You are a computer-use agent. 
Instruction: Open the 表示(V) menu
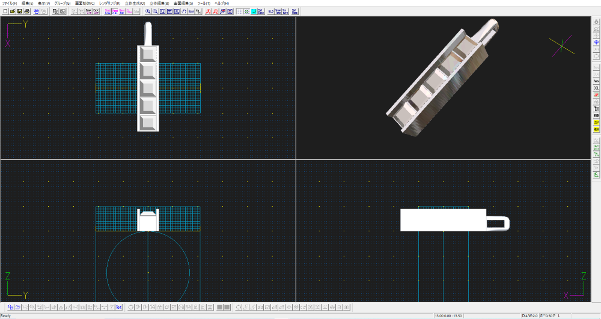pyautogui.click(x=44, y=3)
